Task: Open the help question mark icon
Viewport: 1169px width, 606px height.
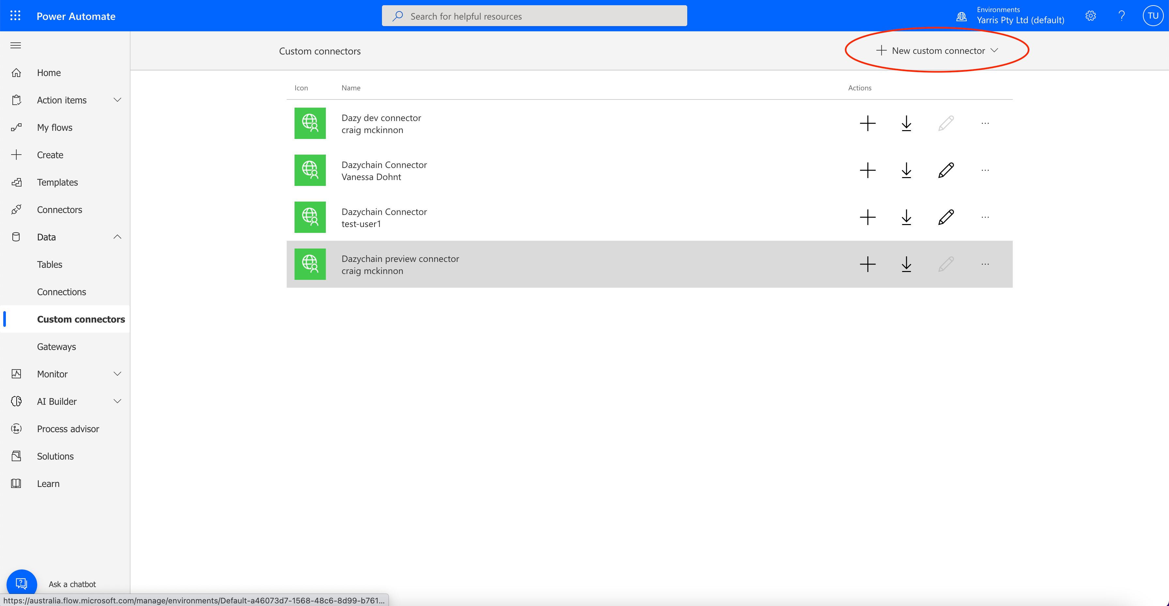Action: coord(1121,16)
